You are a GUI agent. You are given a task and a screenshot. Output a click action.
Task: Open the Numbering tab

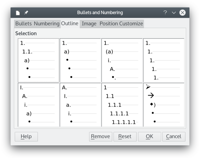click(x=47, y=24)
